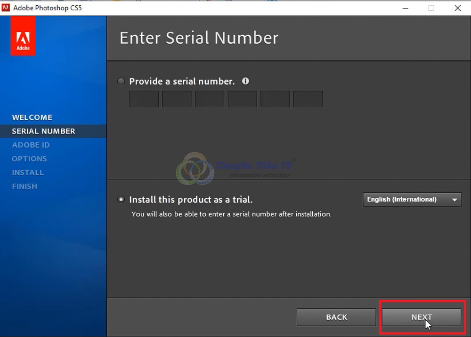Focus the last serial number box
The width and height of the screenshot is (471, 337).
[308, 99]
